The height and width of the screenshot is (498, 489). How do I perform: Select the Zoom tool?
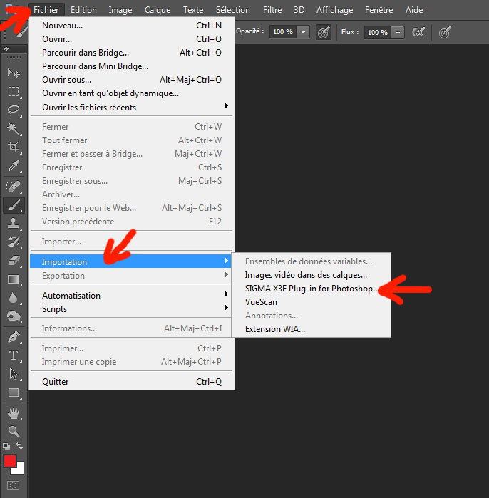(14, 431)
